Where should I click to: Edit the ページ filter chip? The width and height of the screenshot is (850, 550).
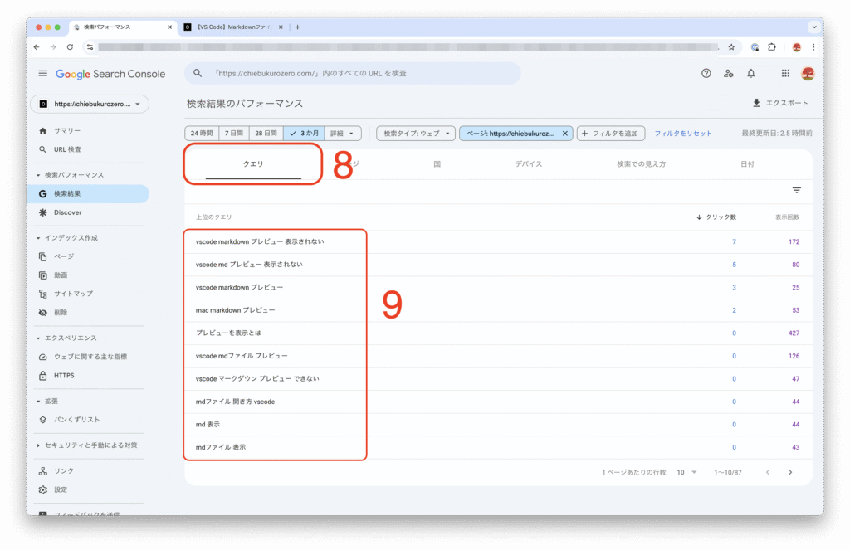click(x=510, y=134)
